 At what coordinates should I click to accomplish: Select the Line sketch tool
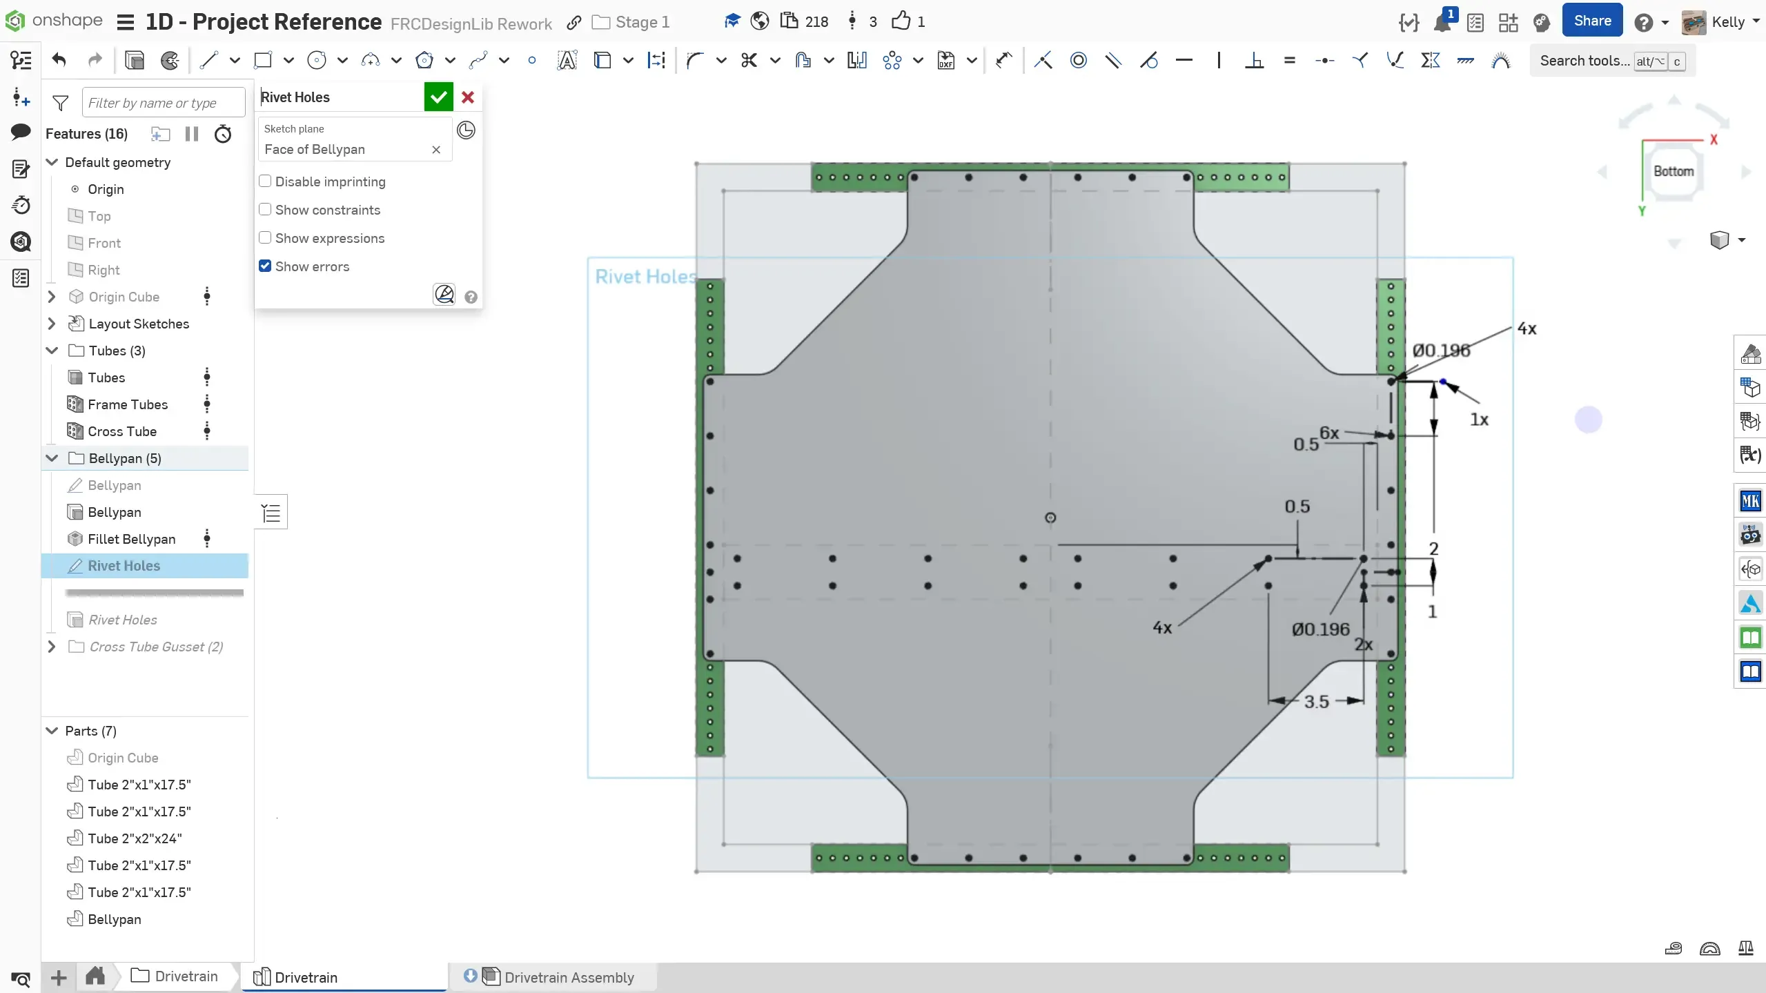[208, 61]
